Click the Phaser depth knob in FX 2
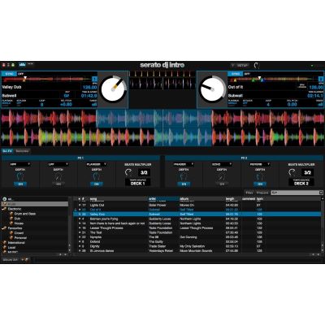 point(184,177)
